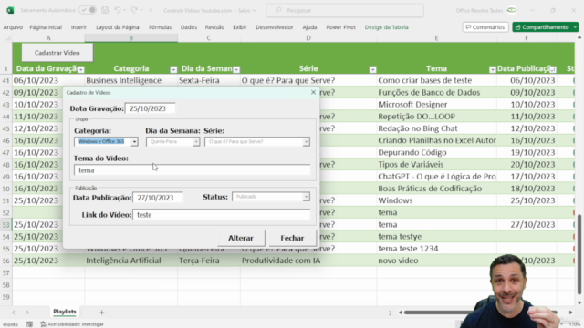Image resolution: width=584 pixels, height=328 pixels.
Task: Expand the Categoria combo box arrow
Action: 134,142
